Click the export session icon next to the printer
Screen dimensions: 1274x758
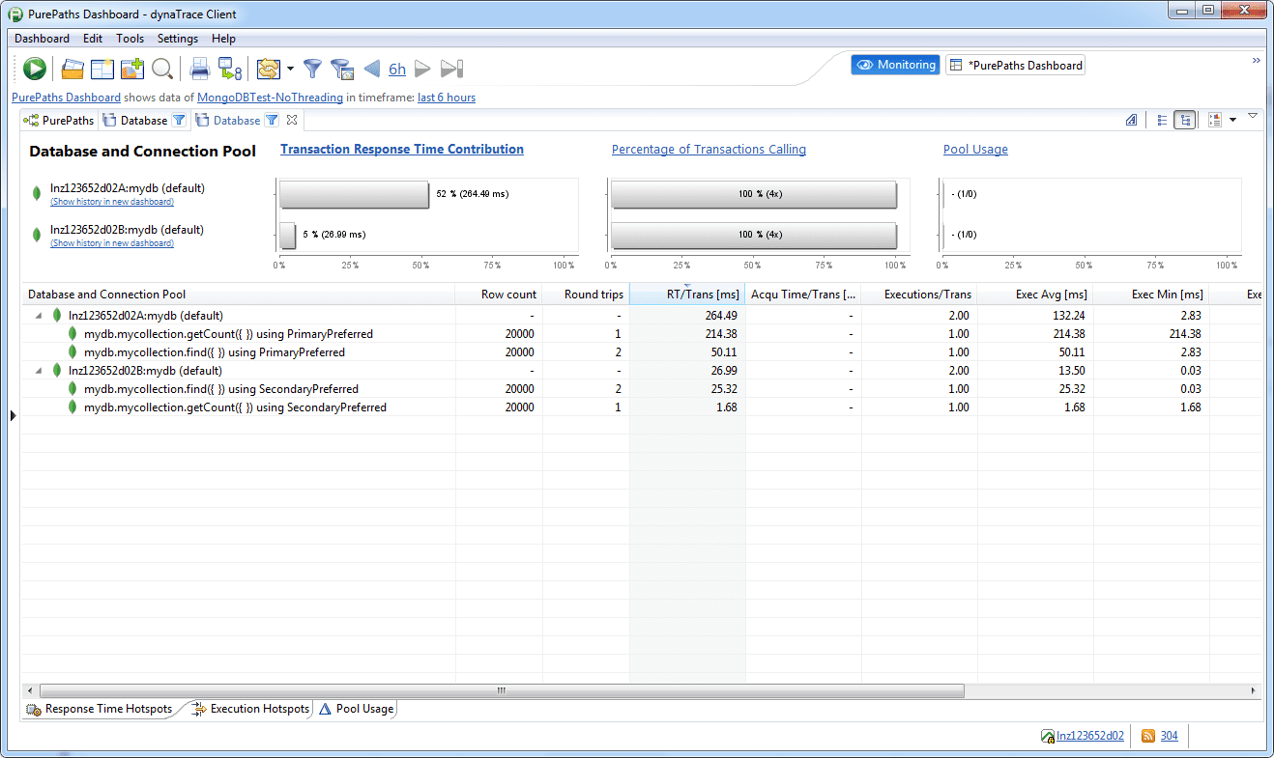point(230,69)
